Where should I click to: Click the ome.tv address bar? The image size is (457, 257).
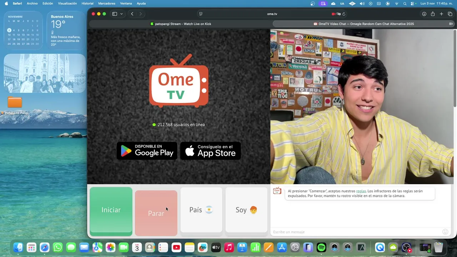272,14
